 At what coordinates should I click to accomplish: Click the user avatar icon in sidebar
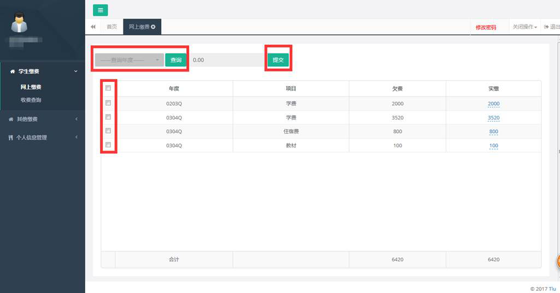point(20,23)
